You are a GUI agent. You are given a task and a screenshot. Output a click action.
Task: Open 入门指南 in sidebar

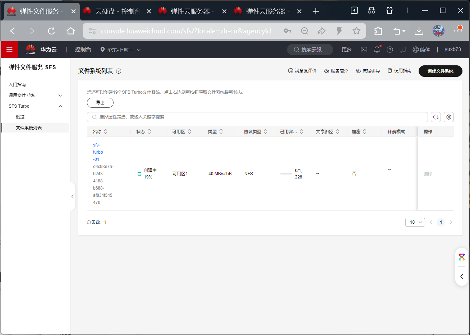click(x=17, y=85)
